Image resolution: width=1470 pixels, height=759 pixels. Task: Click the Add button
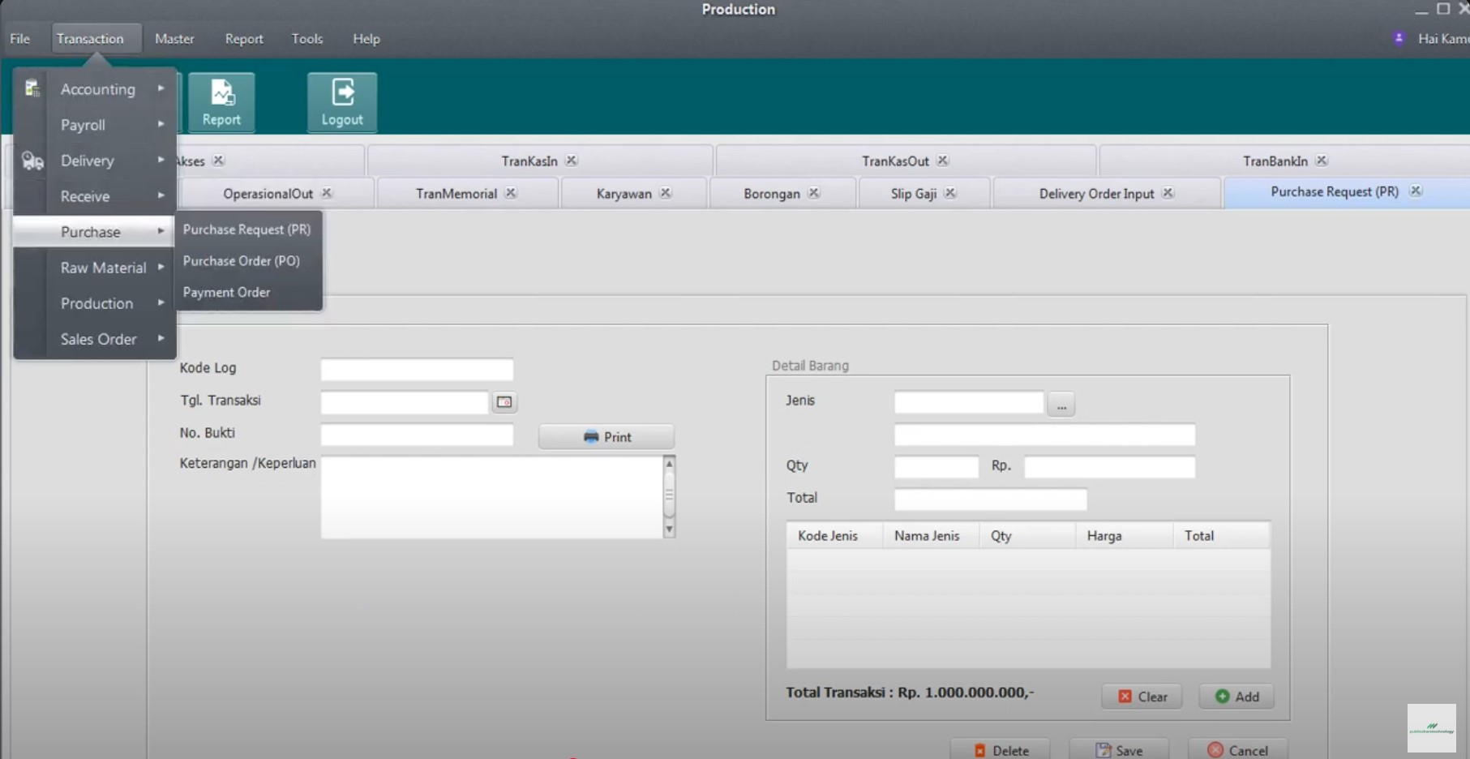point(1236,697)
